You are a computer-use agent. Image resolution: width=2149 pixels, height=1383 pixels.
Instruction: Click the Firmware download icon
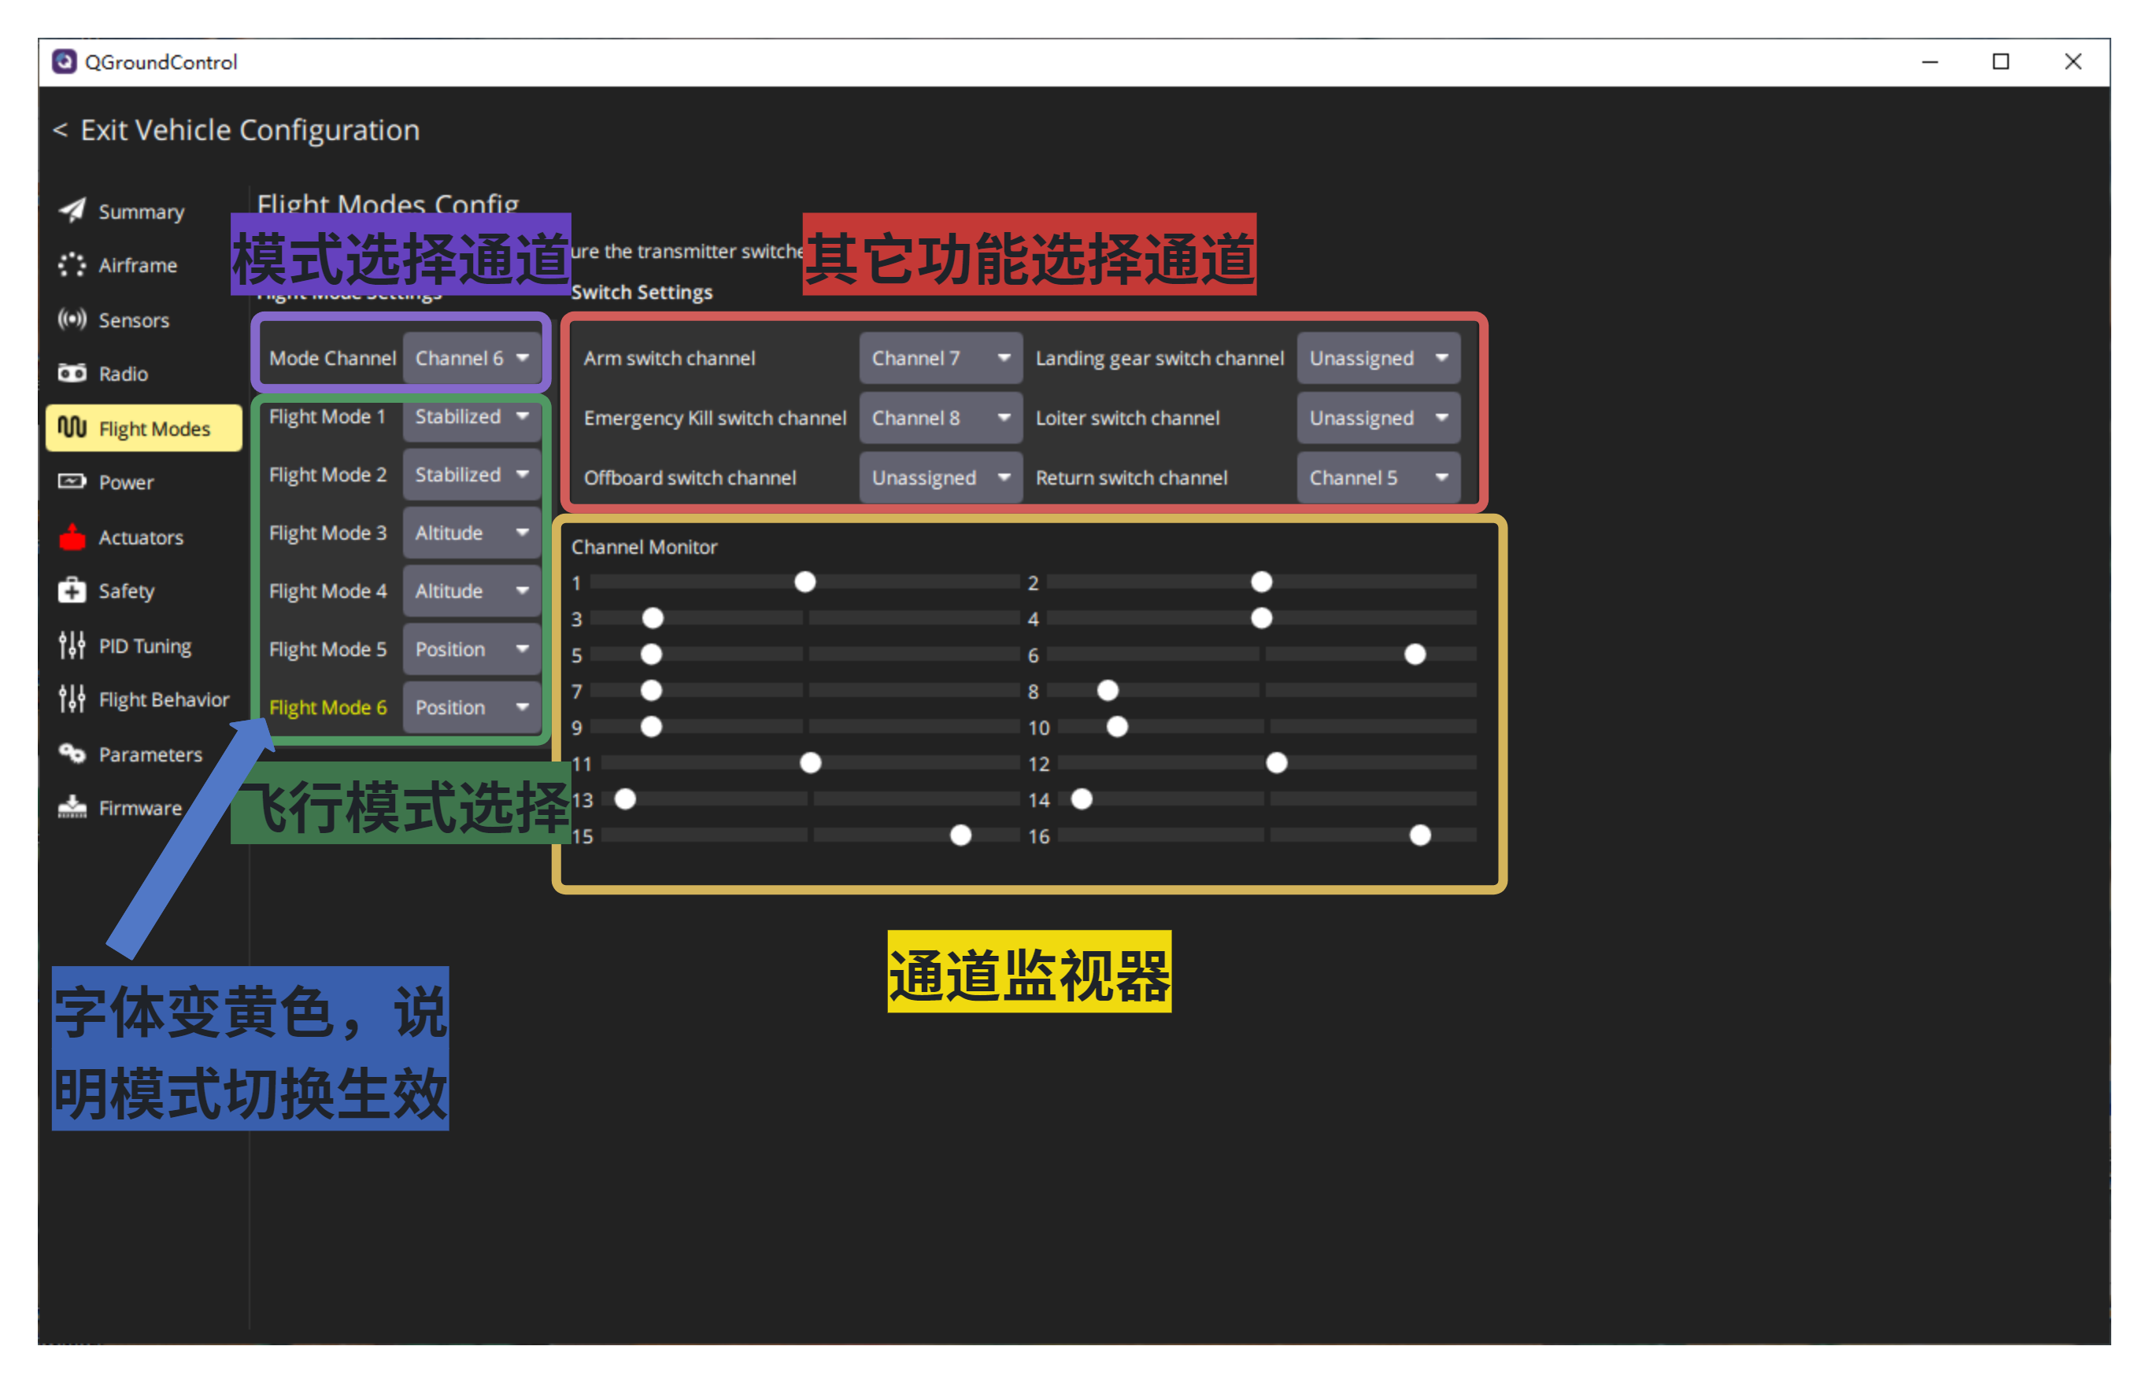coord(72,807)
